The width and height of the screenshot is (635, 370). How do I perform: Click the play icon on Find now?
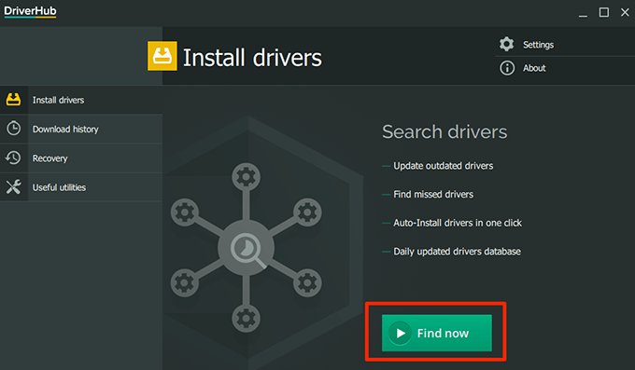click(x=400, y=333)
